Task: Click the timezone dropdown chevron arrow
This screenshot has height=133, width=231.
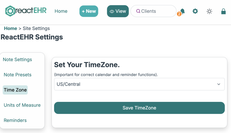Action: tap(219, 84)
